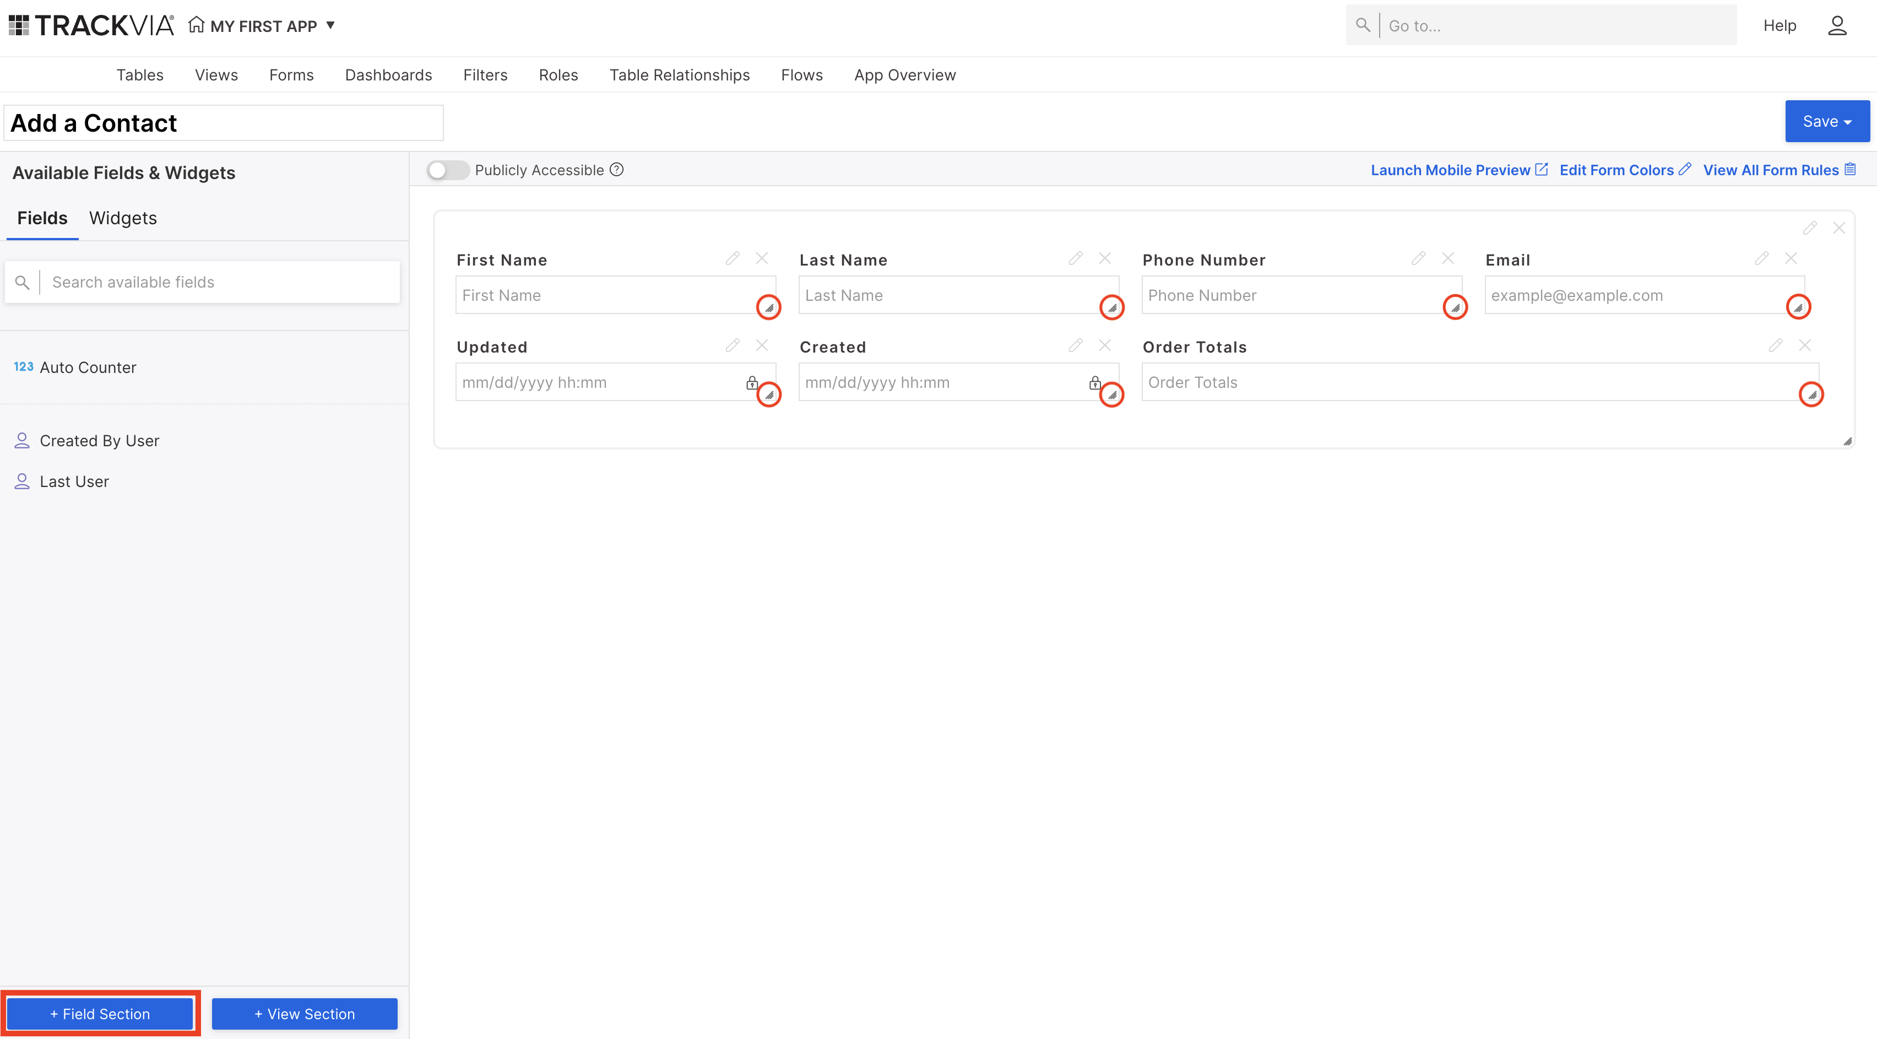Open the Filters menu
This screenshot has height=1039, width=1877.
485,75
